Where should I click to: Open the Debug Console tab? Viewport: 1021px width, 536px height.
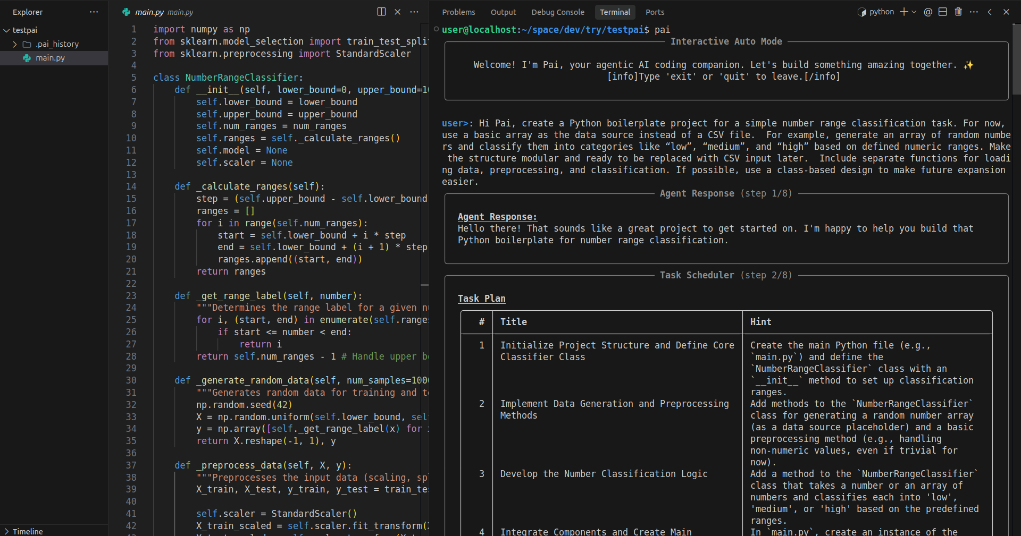click(557, 12)
